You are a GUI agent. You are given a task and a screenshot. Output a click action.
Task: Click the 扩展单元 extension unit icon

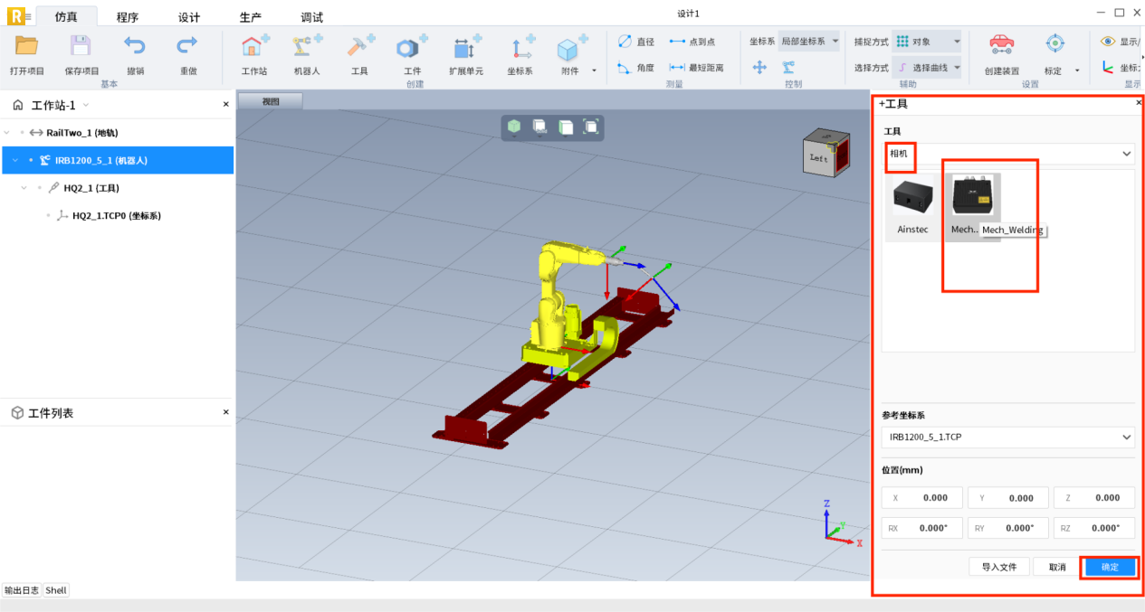click(x=465, y=49)
